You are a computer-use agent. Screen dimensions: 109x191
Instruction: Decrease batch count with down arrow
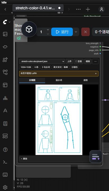48,34
